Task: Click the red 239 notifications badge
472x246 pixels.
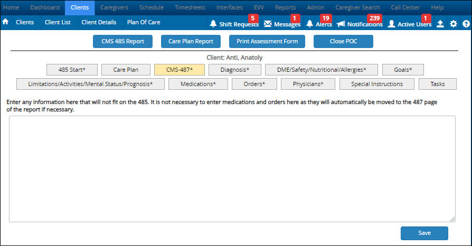Action: [x=374, y=18]
